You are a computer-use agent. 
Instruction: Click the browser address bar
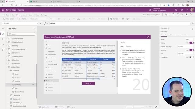(88, 5)
